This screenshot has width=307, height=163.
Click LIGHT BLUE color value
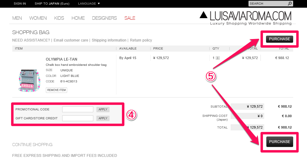coord(70,76)
